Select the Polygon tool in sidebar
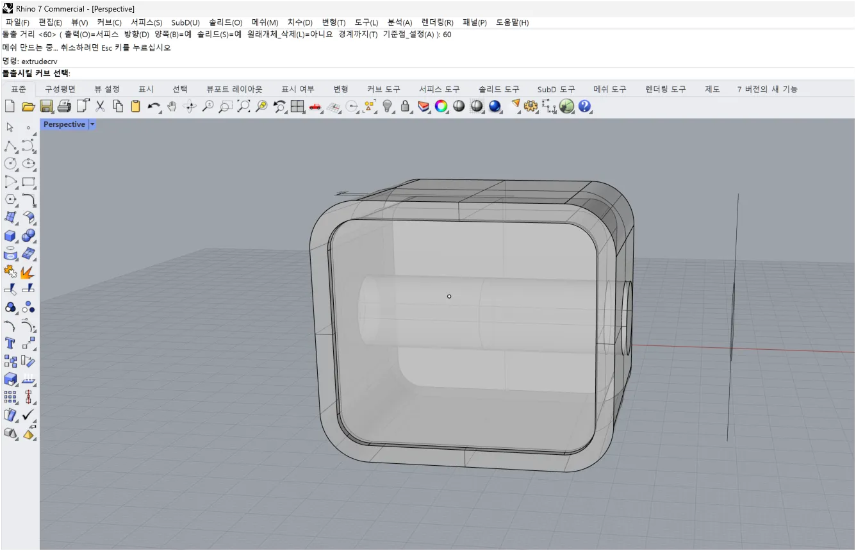Viewport: 856px width, 551px height. coord(10,199)
